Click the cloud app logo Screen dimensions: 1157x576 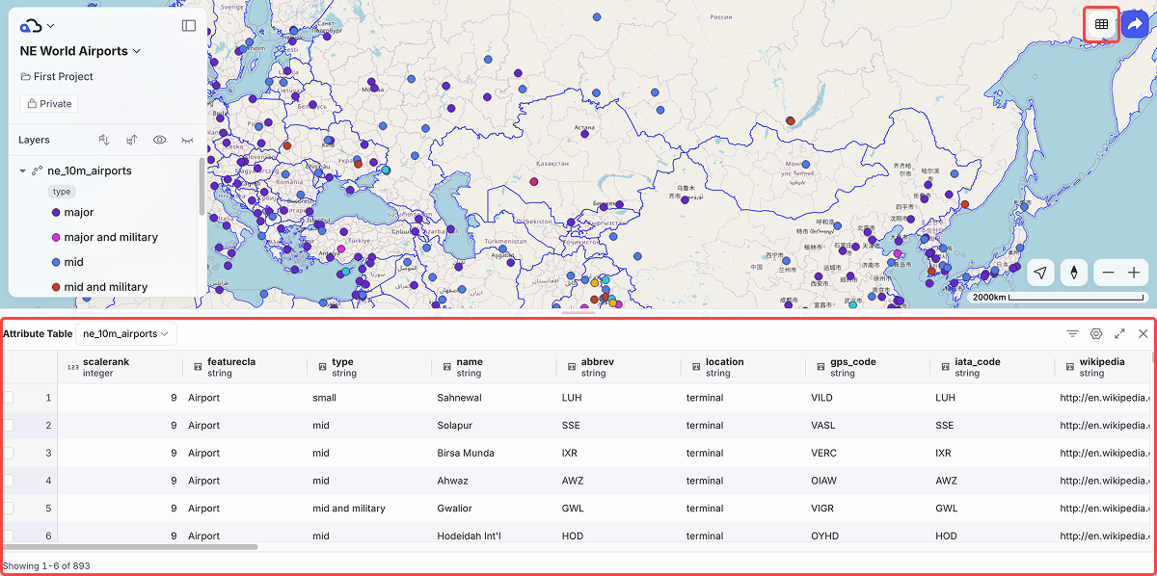(x=31, y=26)
